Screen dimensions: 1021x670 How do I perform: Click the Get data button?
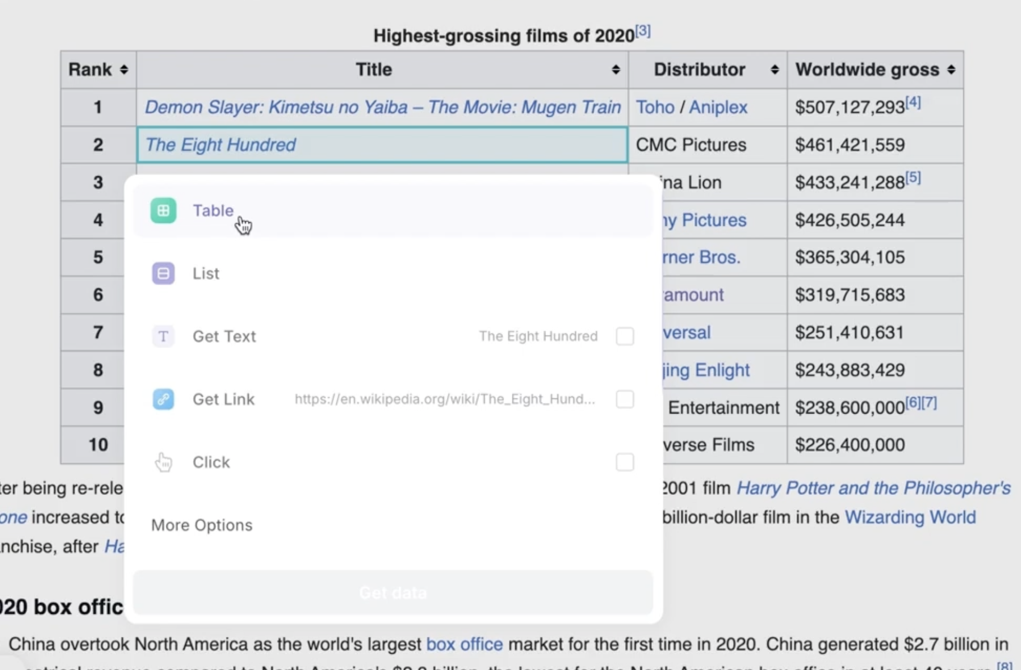pos(393,593)
